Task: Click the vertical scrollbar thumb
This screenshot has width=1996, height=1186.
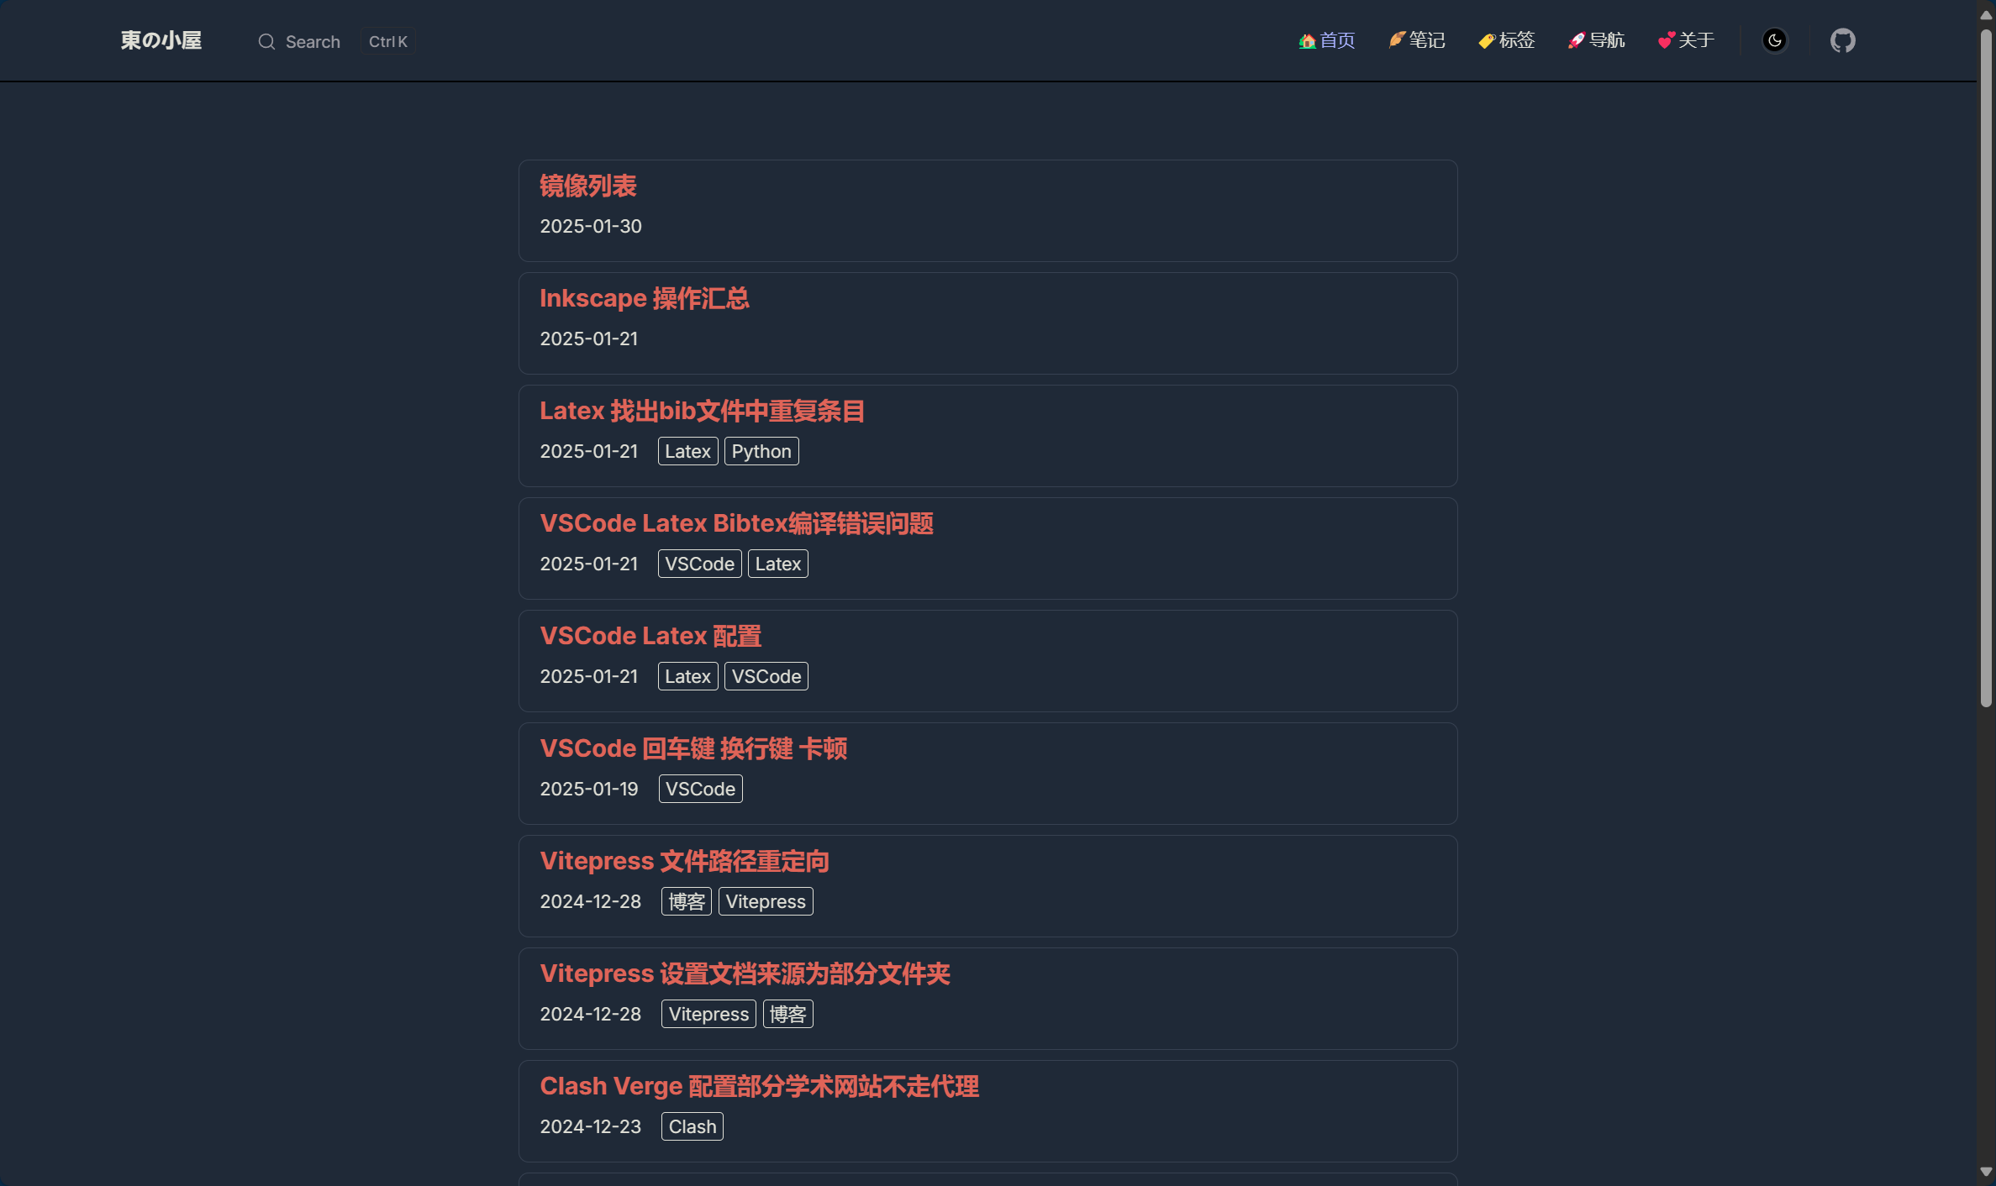Action: (1986, 368)
